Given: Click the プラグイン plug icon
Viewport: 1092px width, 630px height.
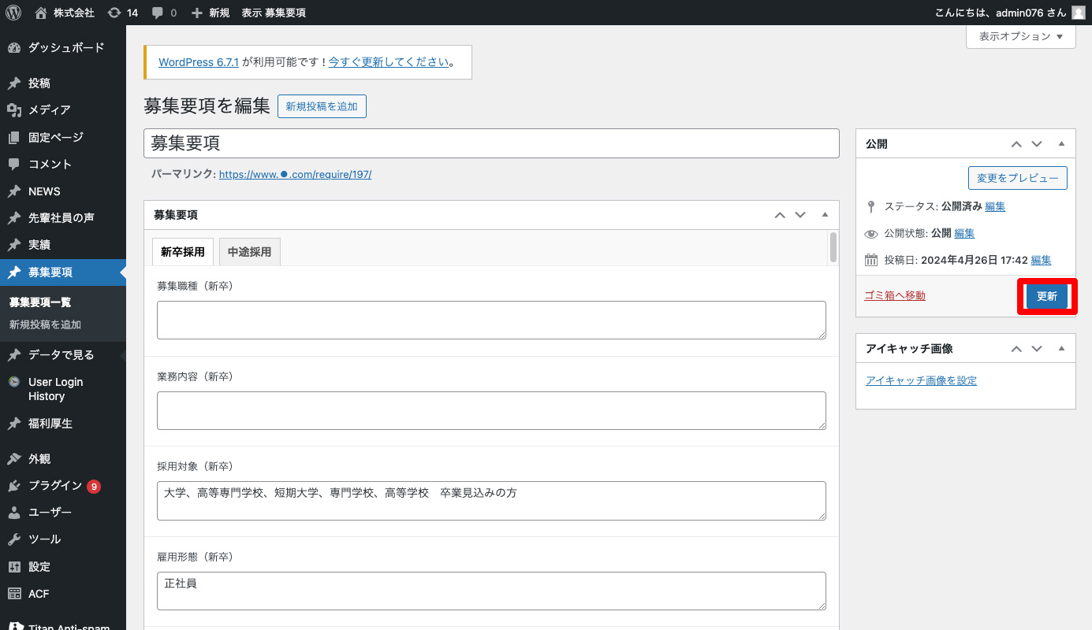Looking at the screenshot, I should coord(14,486).
